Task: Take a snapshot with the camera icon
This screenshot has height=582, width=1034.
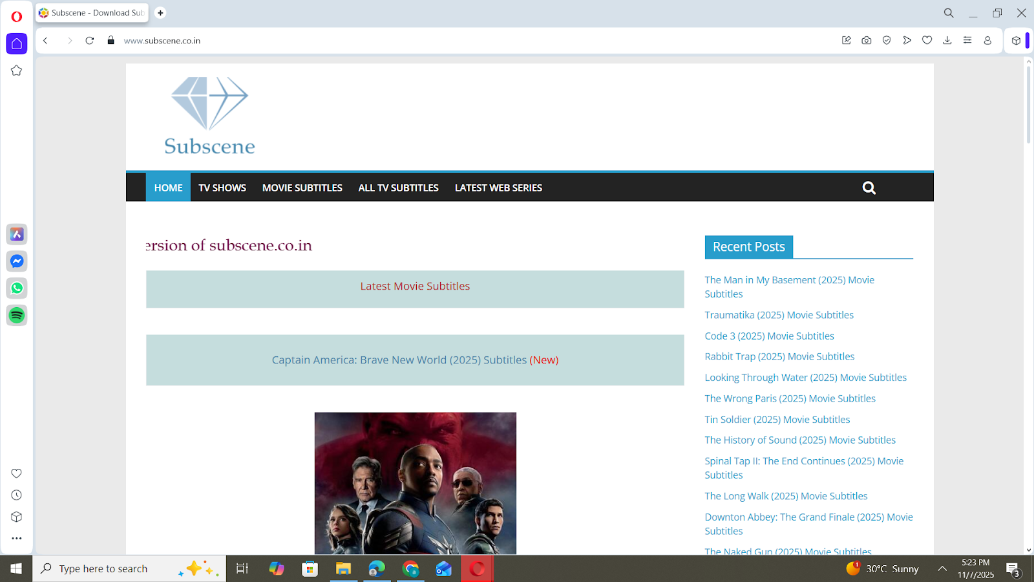Action: tap(866, 40)
